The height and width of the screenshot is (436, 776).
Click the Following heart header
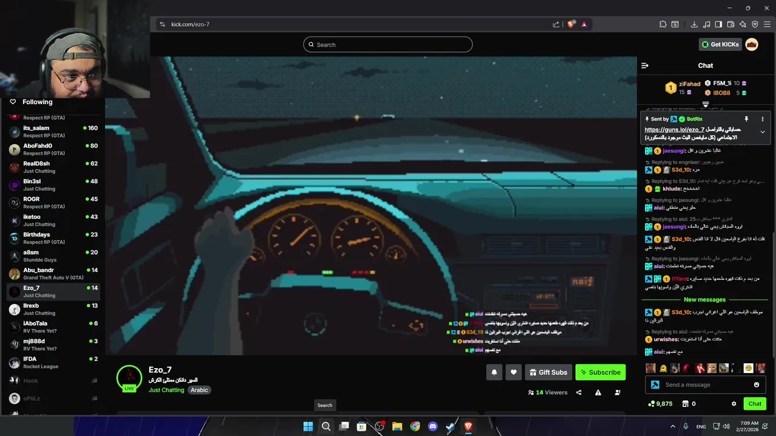point(31,102)
